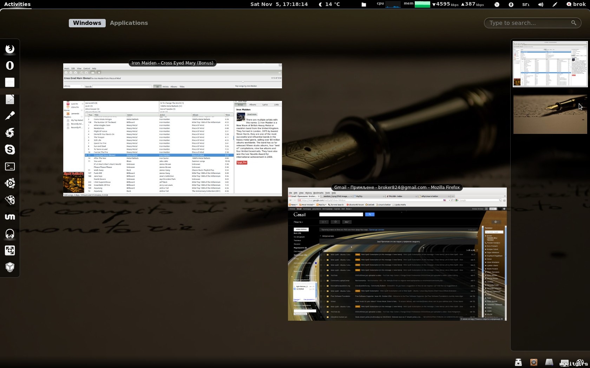590x368 pixels.
Task: Launch the VirtualBox cube icon in the dash
Action: click(10, 267)
